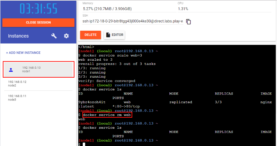Image resolution: width=277 pixels, height=146 pixels.
Task: Open the EDITOR button
Action: point(114,35)
